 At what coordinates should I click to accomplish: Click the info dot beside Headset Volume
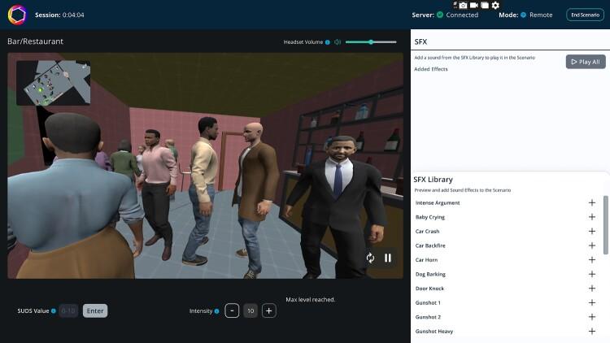point(328,41)
